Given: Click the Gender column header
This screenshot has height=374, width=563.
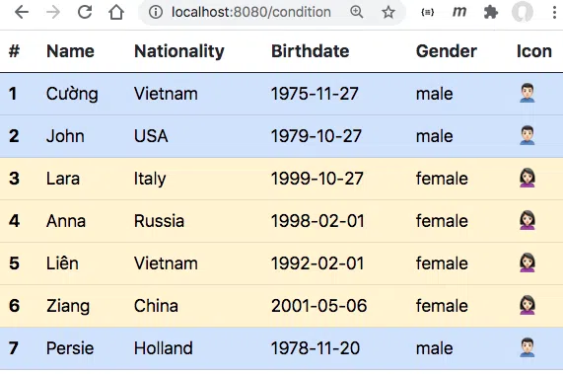Looking at the screenshot, I should point(447,51).
